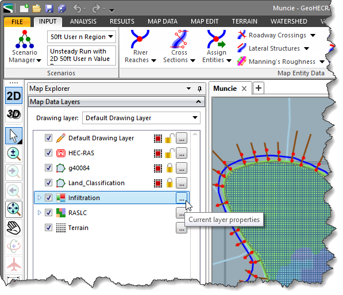Uncheck the Land_Classification layer checkbox
343x295 pixels.
(48, 183)
